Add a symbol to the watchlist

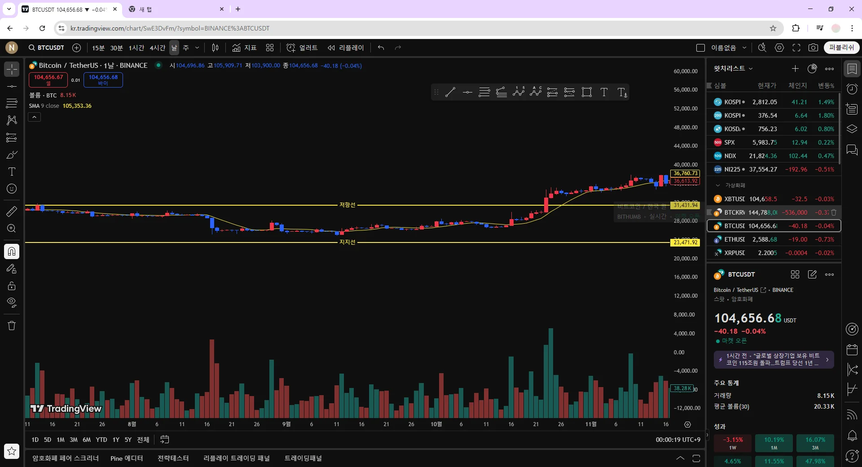coord(795,69)
